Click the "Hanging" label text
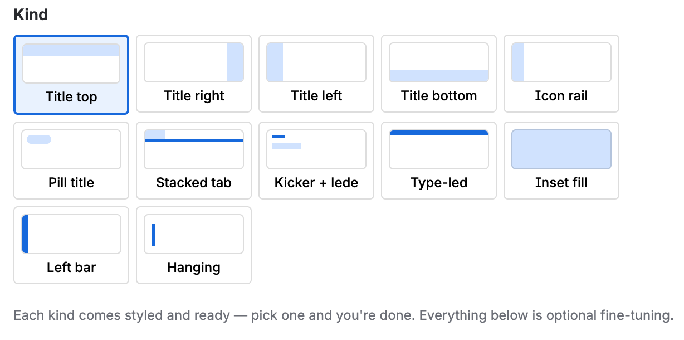 (x=194, y=268)
